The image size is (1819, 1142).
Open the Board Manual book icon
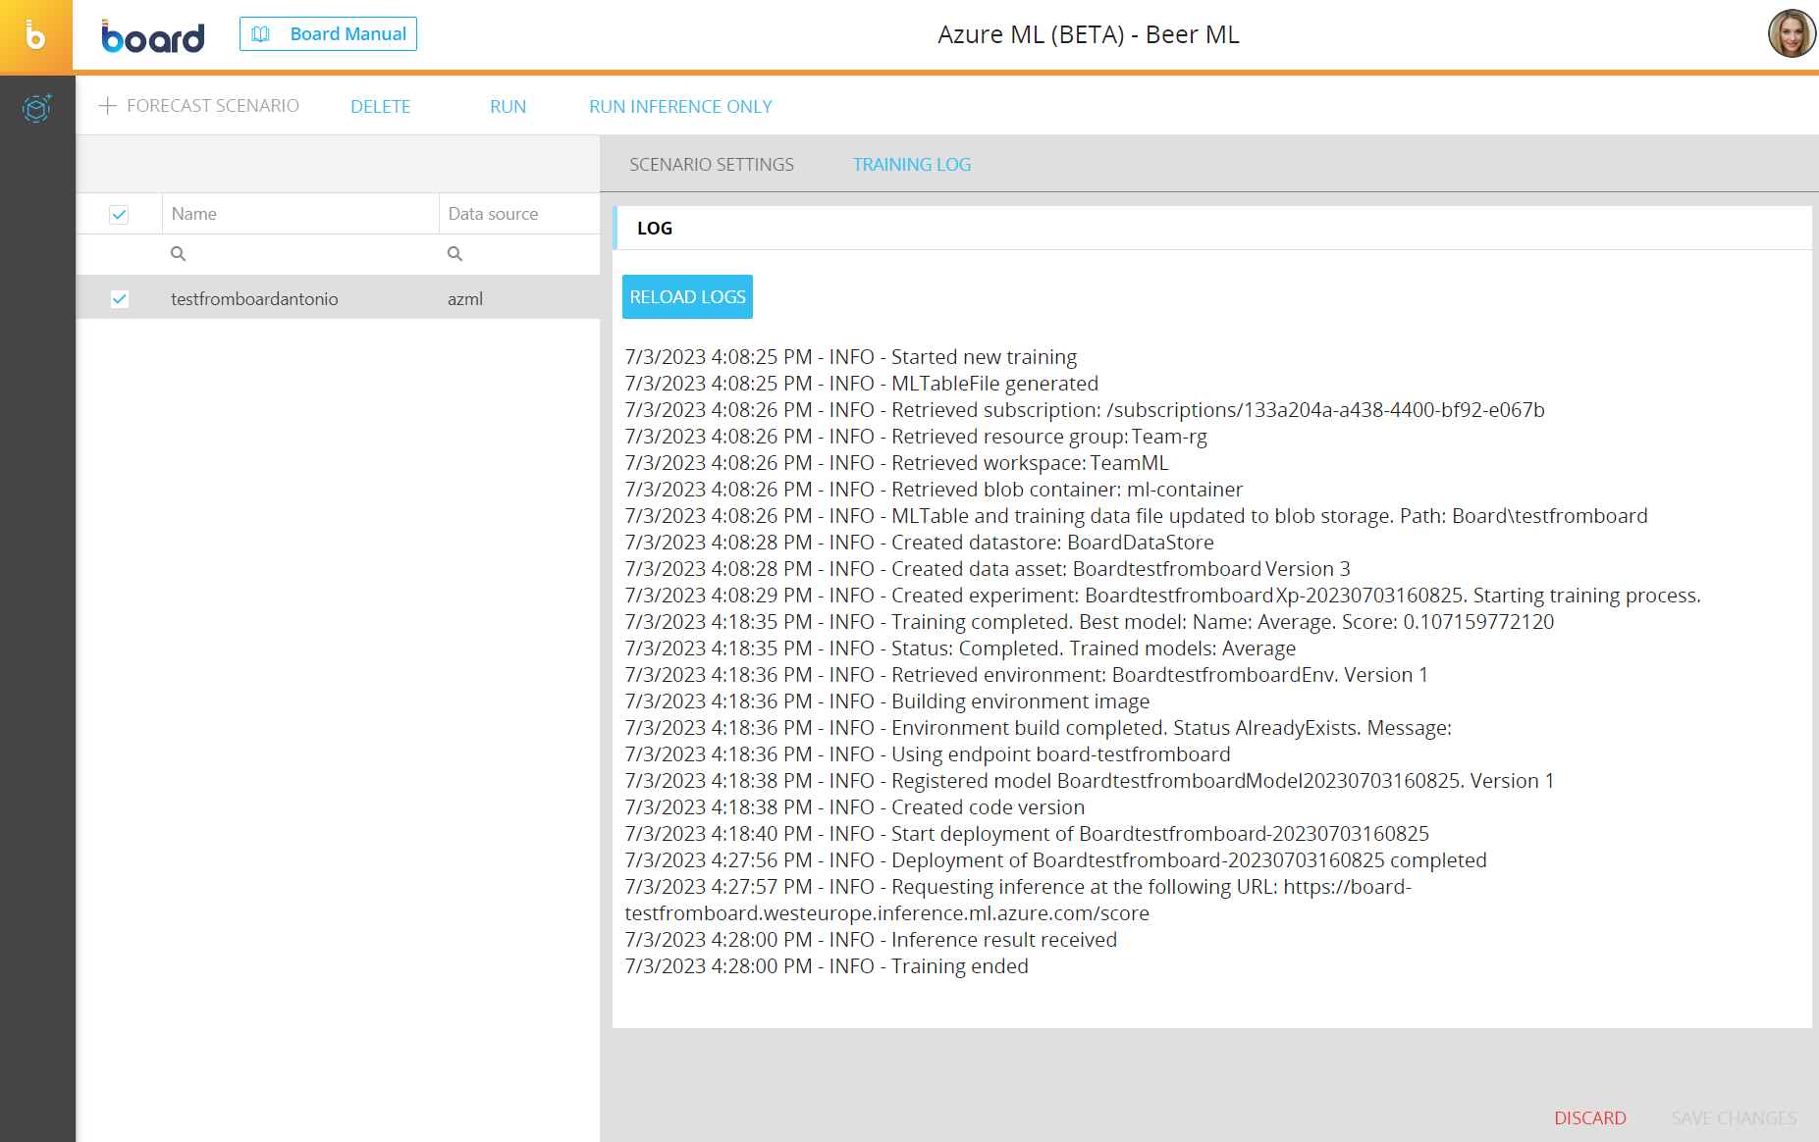coord(261,34)
